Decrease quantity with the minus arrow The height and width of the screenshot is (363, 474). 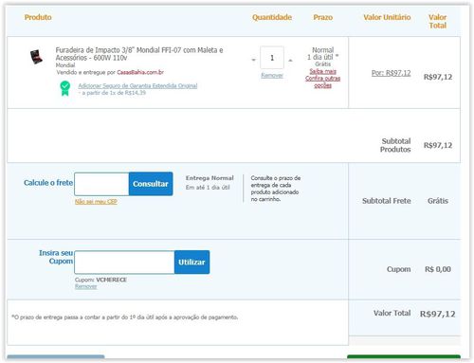point(253,60)
